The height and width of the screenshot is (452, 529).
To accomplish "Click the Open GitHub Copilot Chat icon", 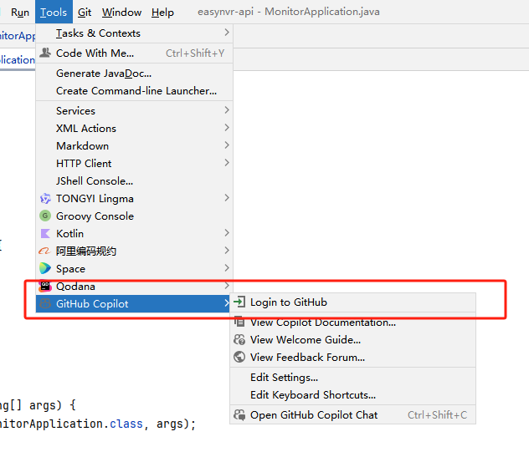I will [239, 414].
